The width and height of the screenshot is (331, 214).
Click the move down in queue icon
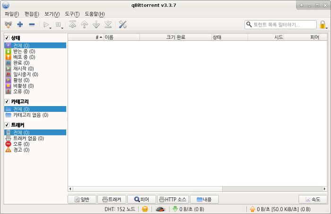96,25
